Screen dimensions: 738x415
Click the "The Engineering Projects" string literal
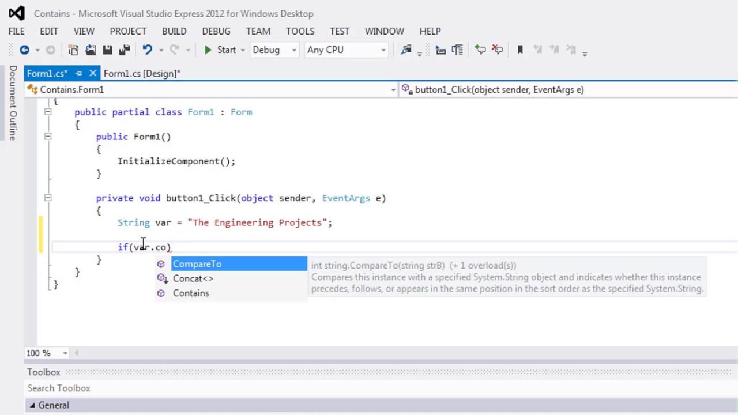[x=258, y=222]
